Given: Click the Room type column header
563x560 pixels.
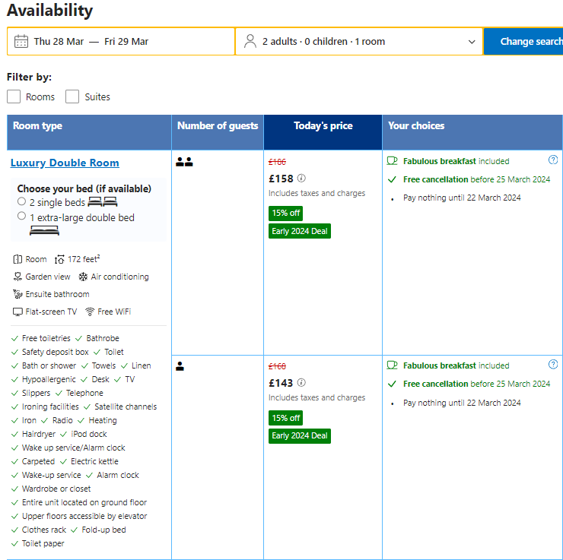Looking at the screenshot, I should pyautogui.click(x=89, y=132).
